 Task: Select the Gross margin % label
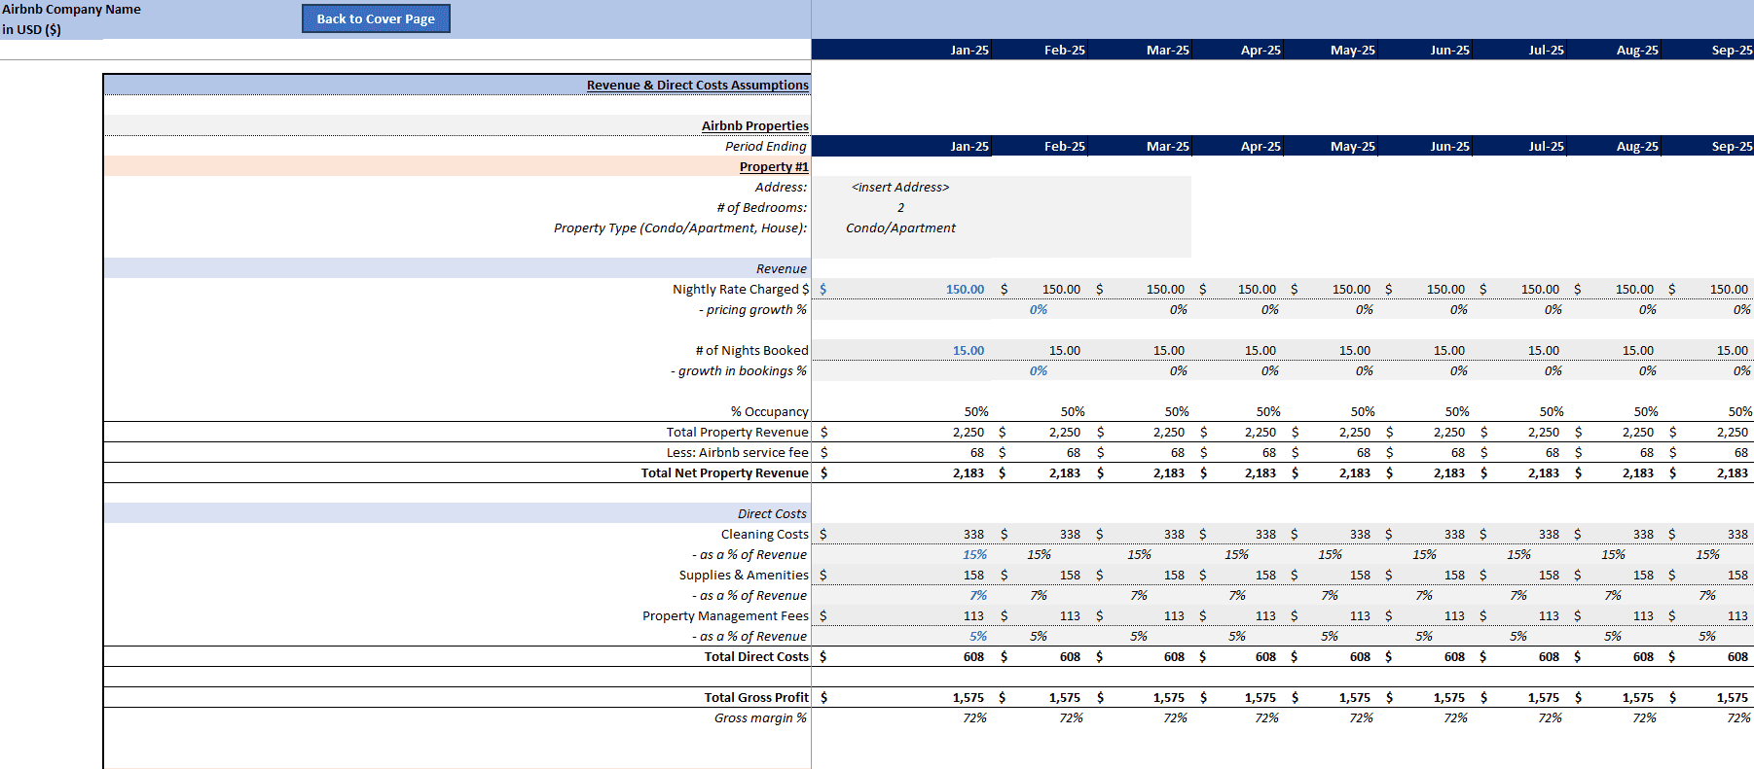[x=760, y=717]
